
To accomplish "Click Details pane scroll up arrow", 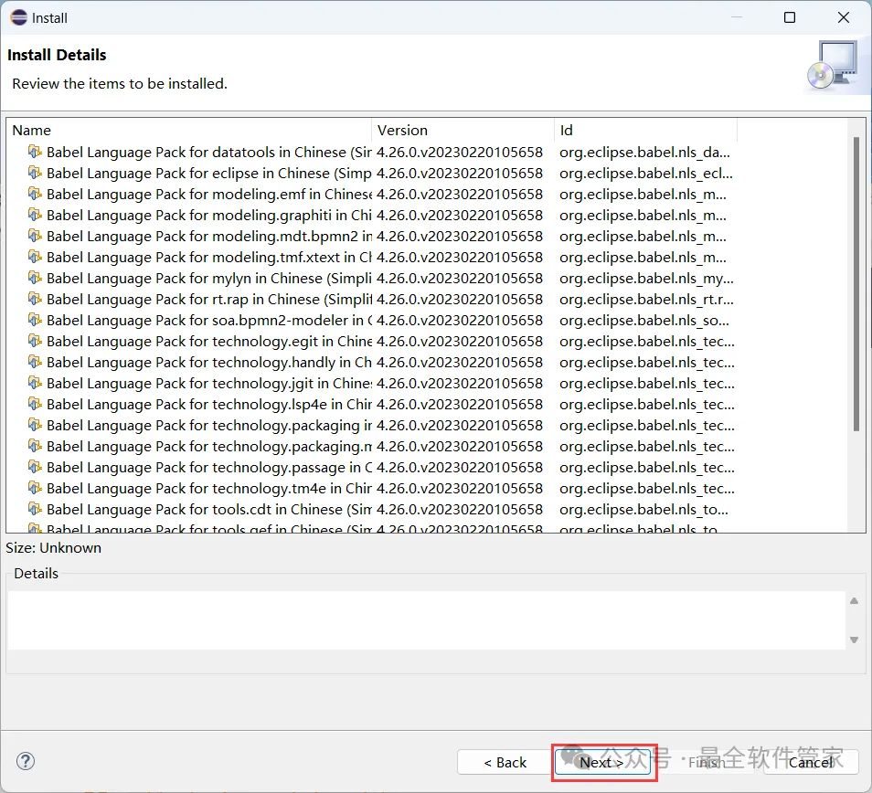I will click(855, 601).
